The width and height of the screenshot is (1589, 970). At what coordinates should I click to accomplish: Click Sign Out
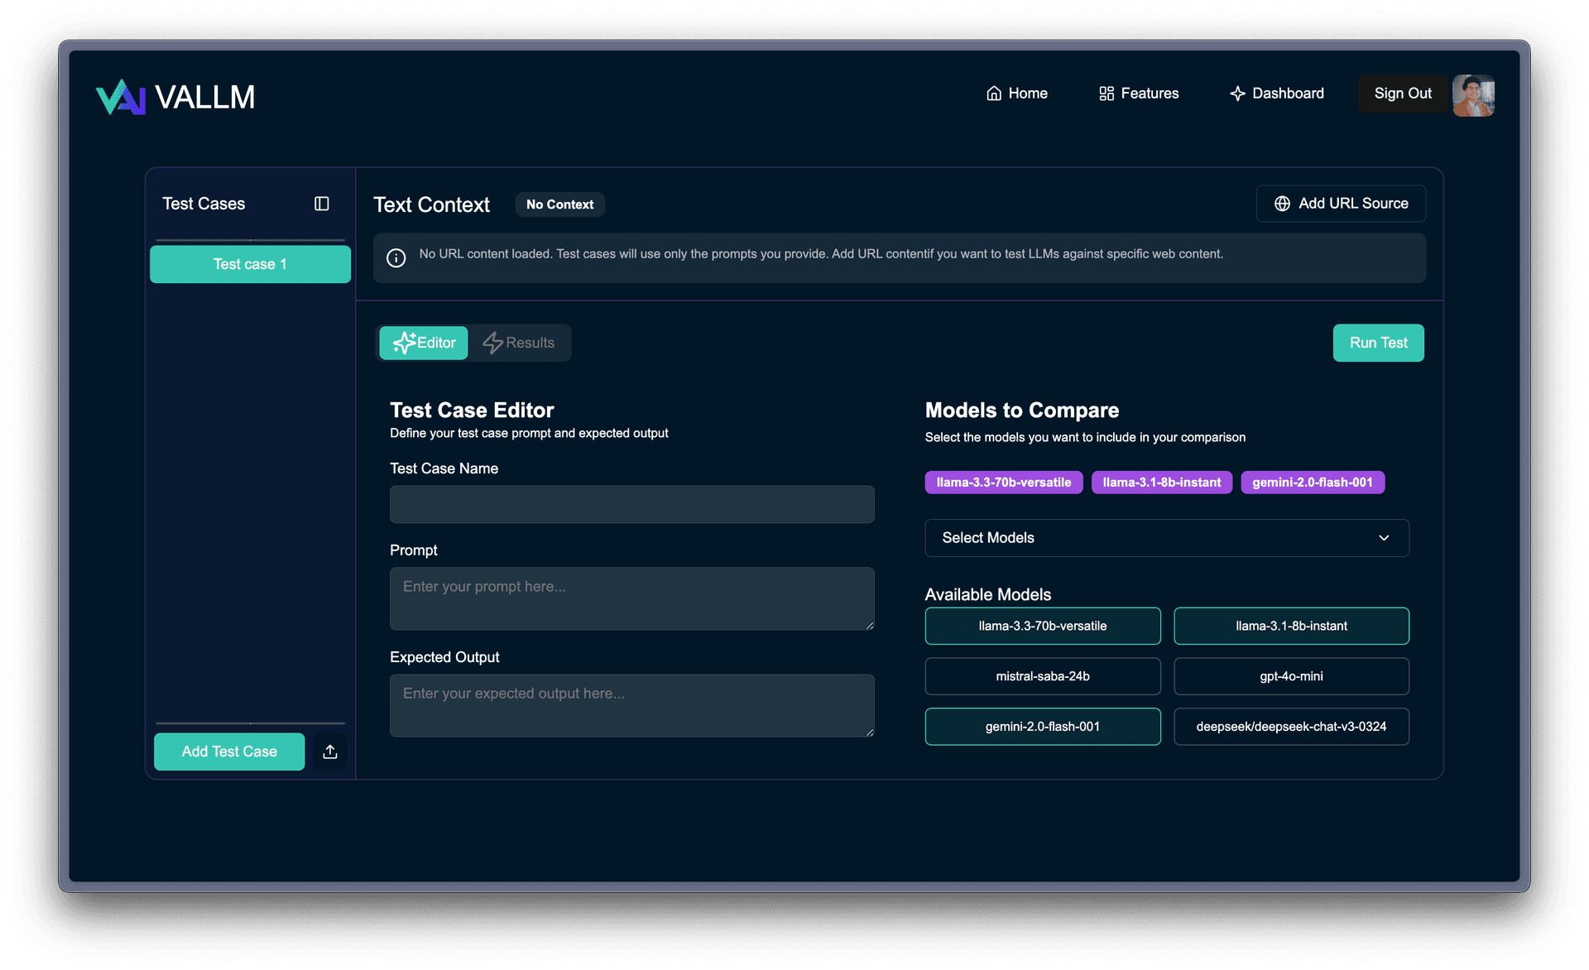point(1403,94)
